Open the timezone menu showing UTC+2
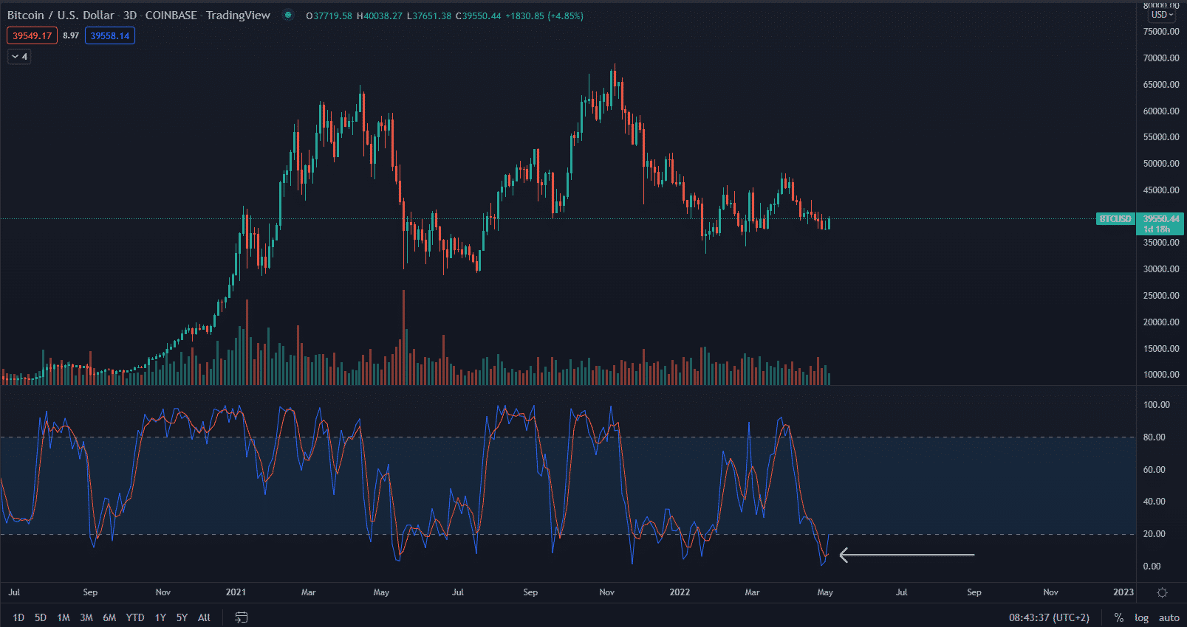Viewport: 1187px width, 627px height. [1049, 617]
